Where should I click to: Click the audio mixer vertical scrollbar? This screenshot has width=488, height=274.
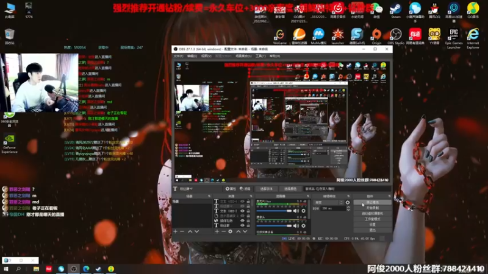[x=309, y=209]
